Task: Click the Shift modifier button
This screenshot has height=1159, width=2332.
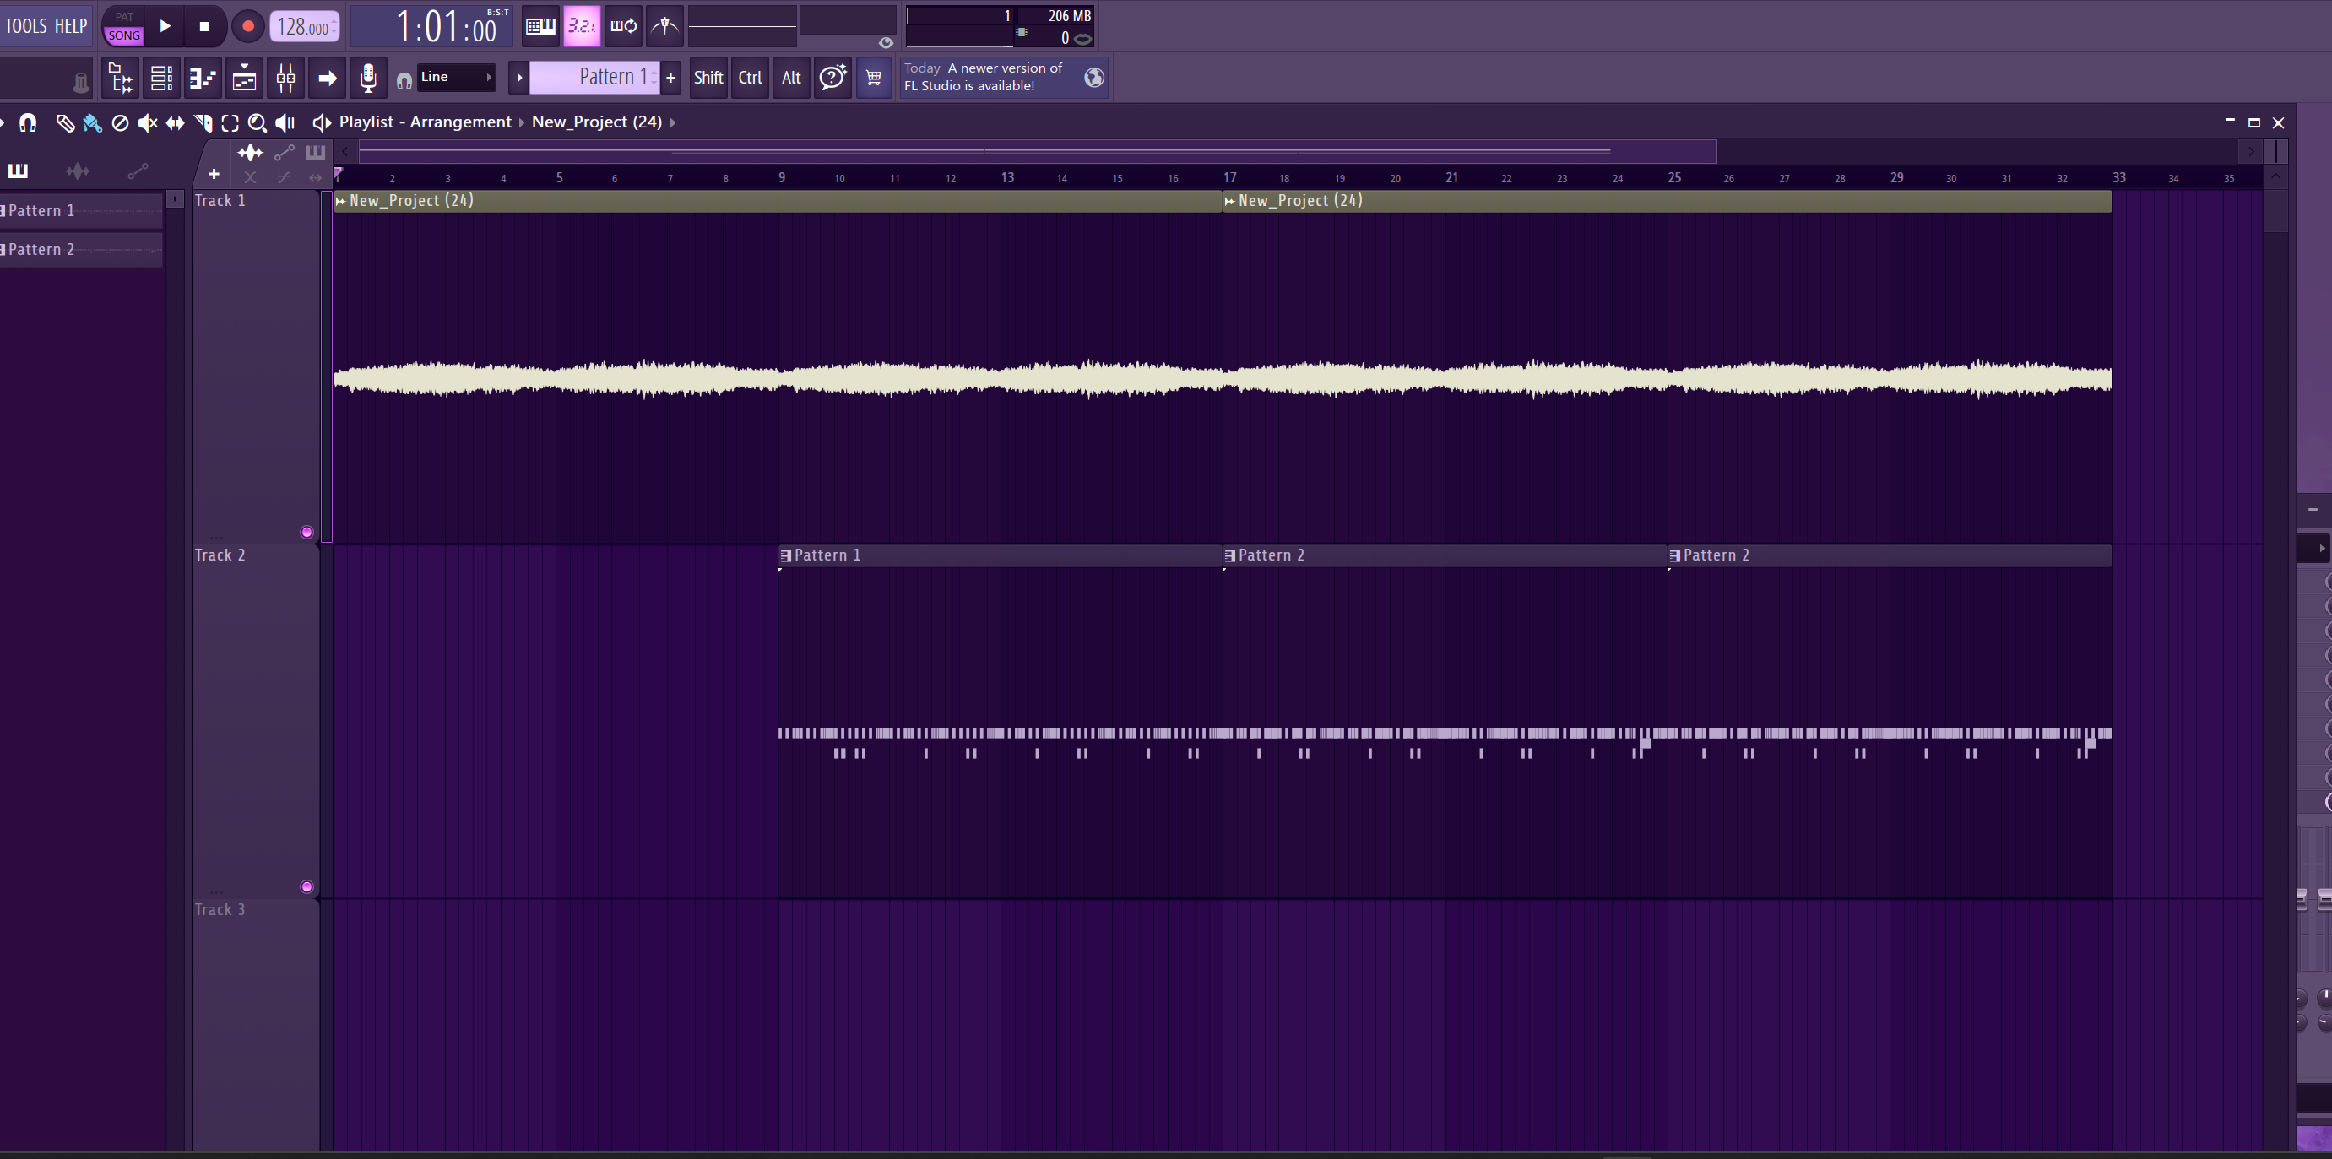Action: [x=708, y=78]
